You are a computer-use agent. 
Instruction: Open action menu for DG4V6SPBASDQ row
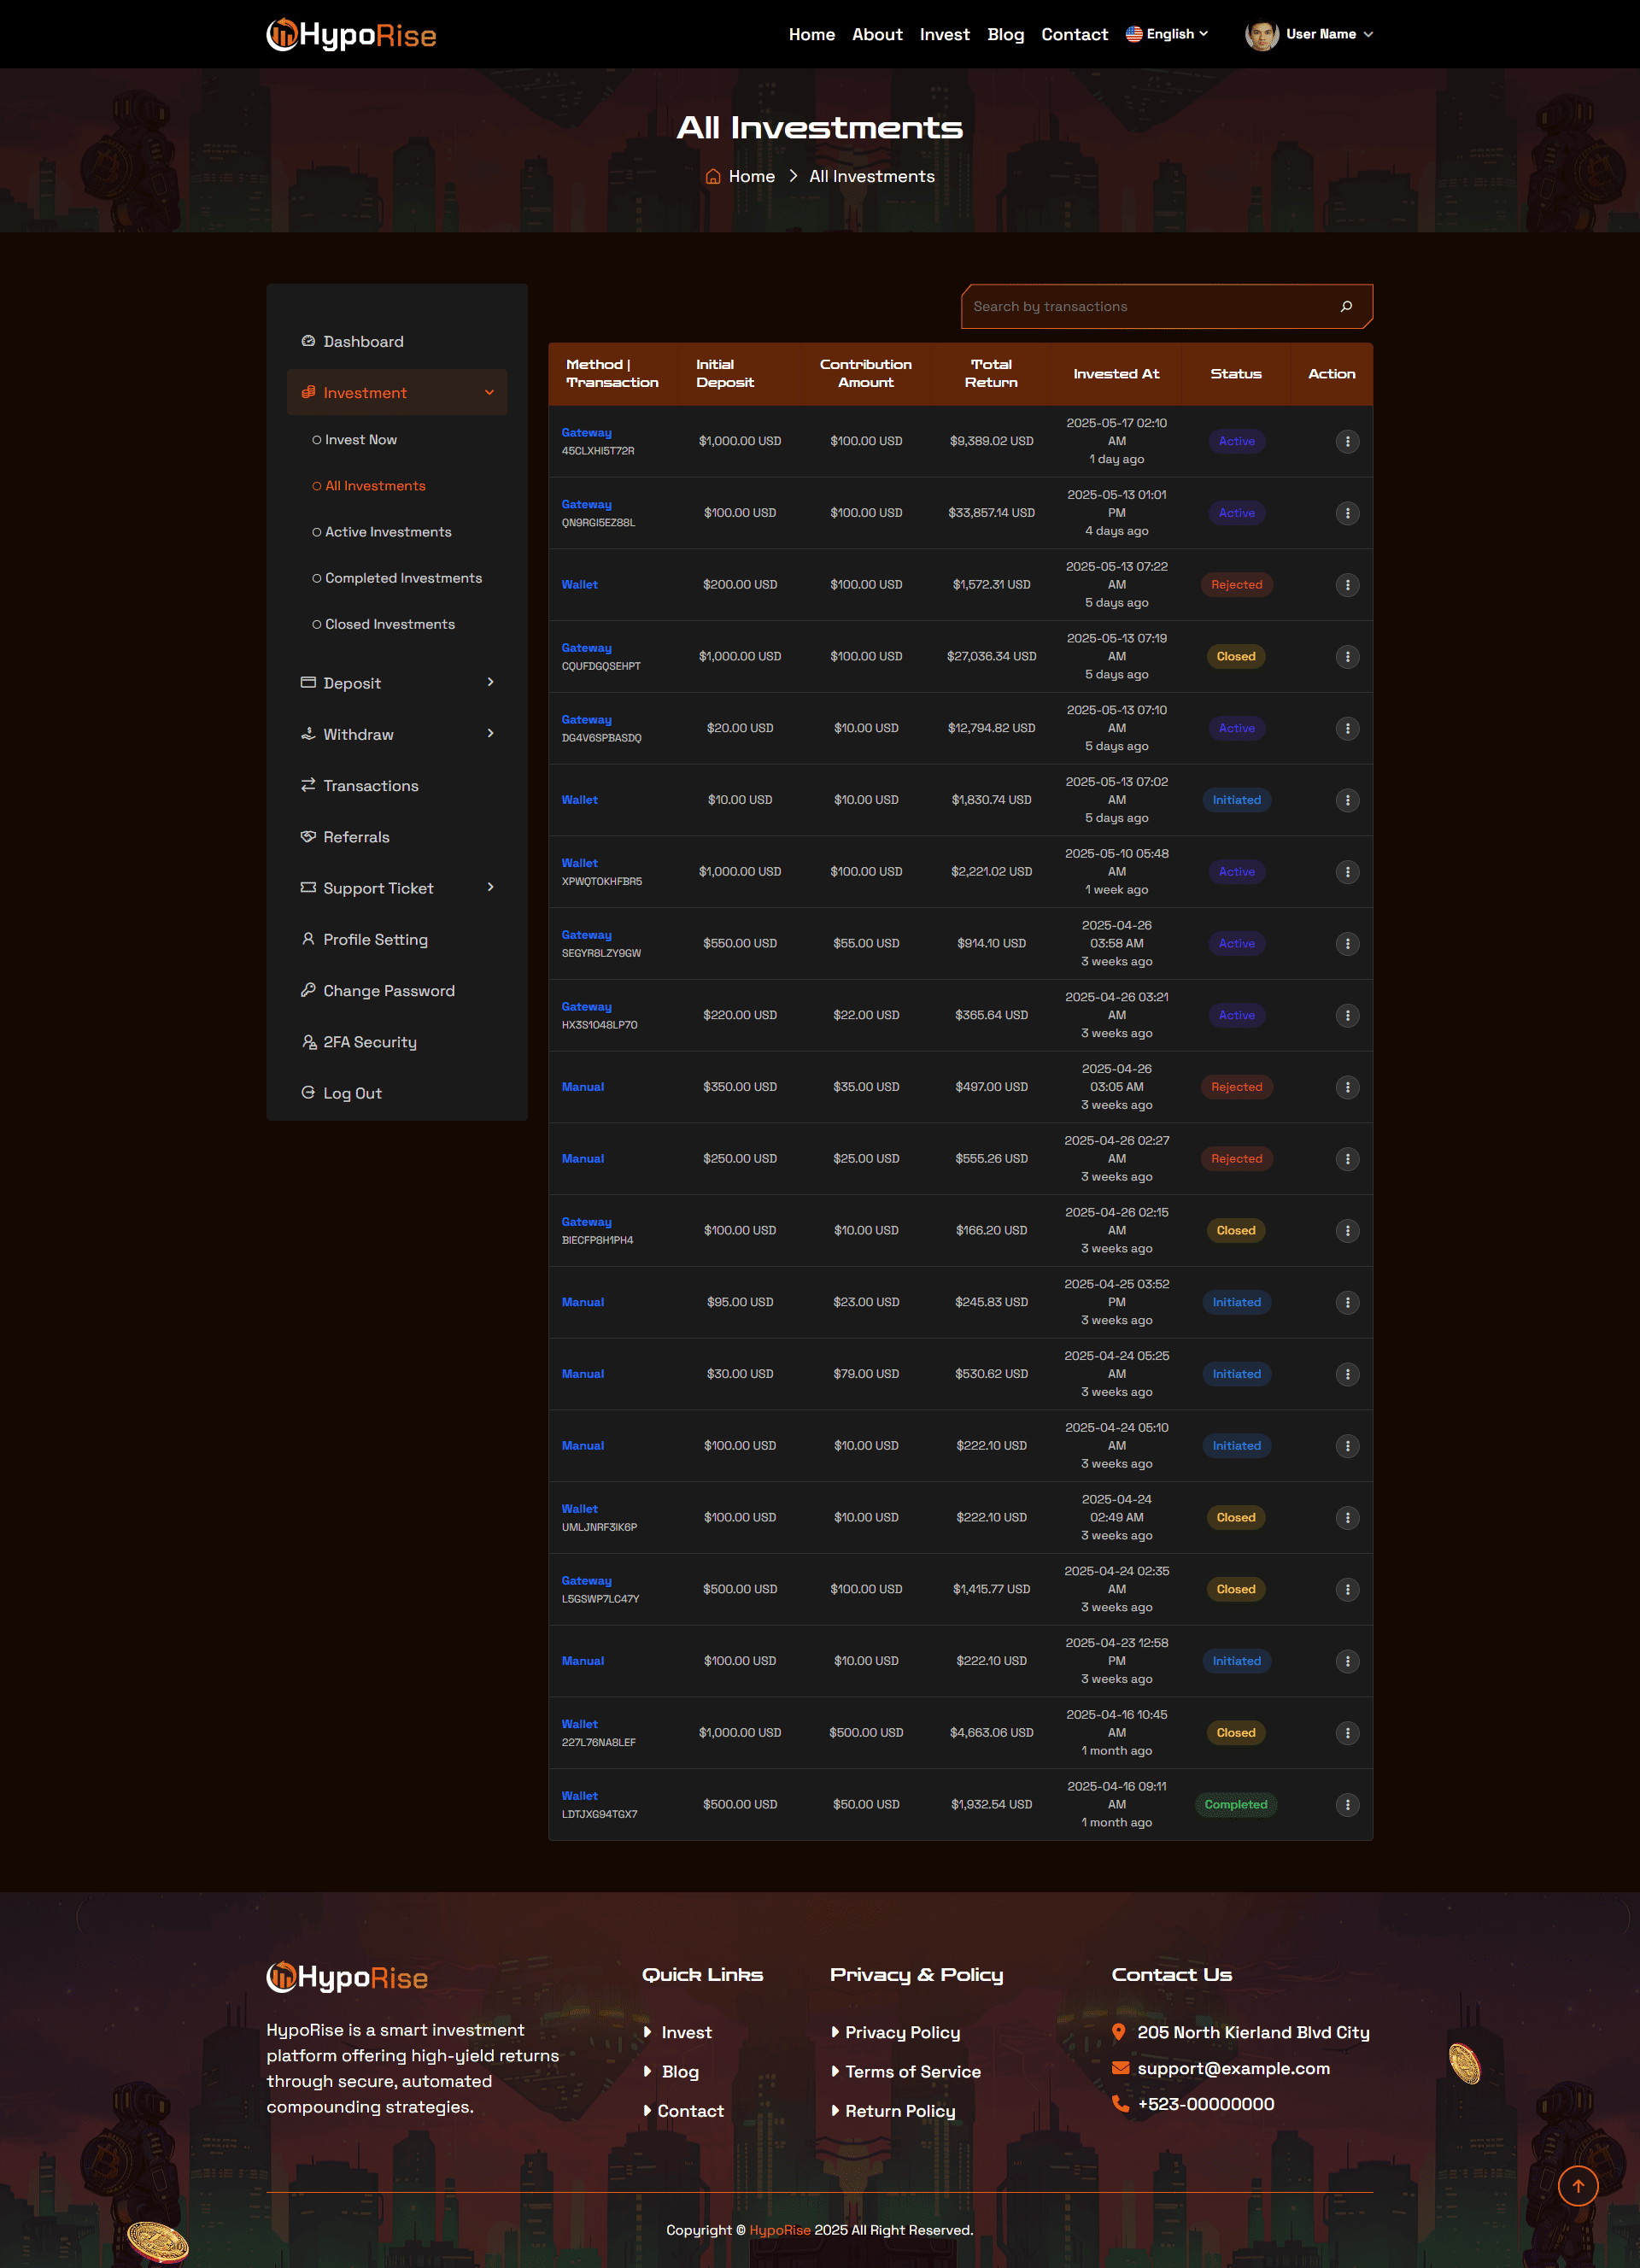pyautogui.click(x=1347, y=729)
